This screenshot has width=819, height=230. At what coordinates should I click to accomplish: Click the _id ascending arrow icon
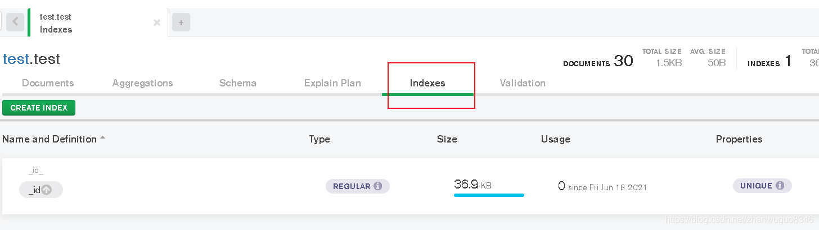pyautogui.click(x=47, y=190)
